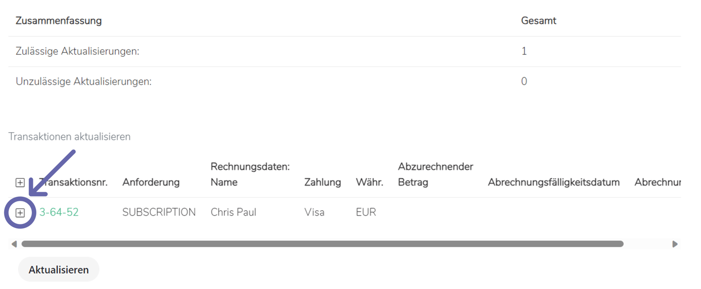Click the Zulässige Aktualisierungen summary row

coord(77,51)
